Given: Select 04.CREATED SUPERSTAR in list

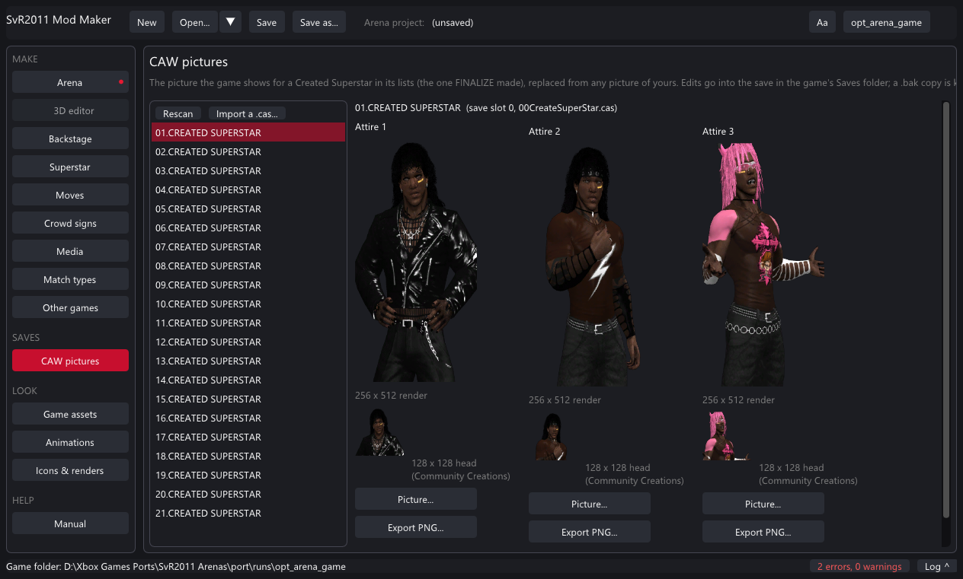Looking at the screenshot, I should coord(248,189).
